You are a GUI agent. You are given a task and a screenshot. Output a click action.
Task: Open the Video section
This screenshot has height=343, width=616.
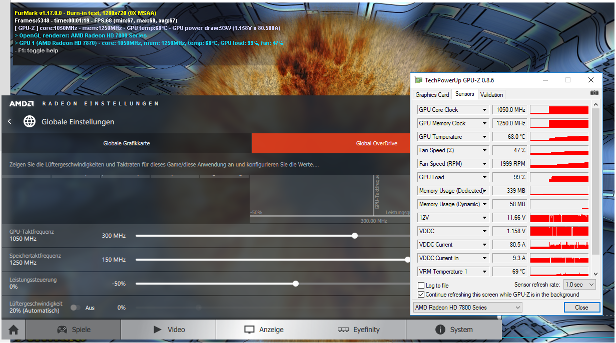(x=169, y=330)
